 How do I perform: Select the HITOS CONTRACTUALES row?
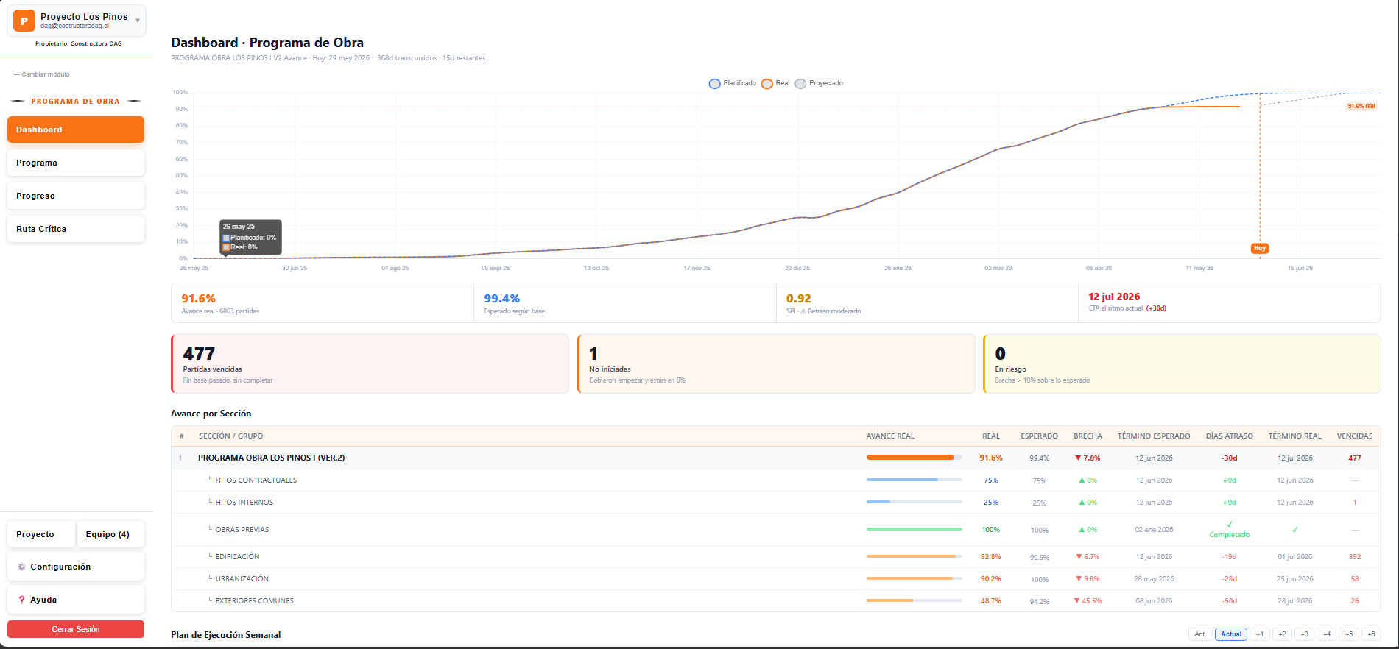(x=776, y=480)
